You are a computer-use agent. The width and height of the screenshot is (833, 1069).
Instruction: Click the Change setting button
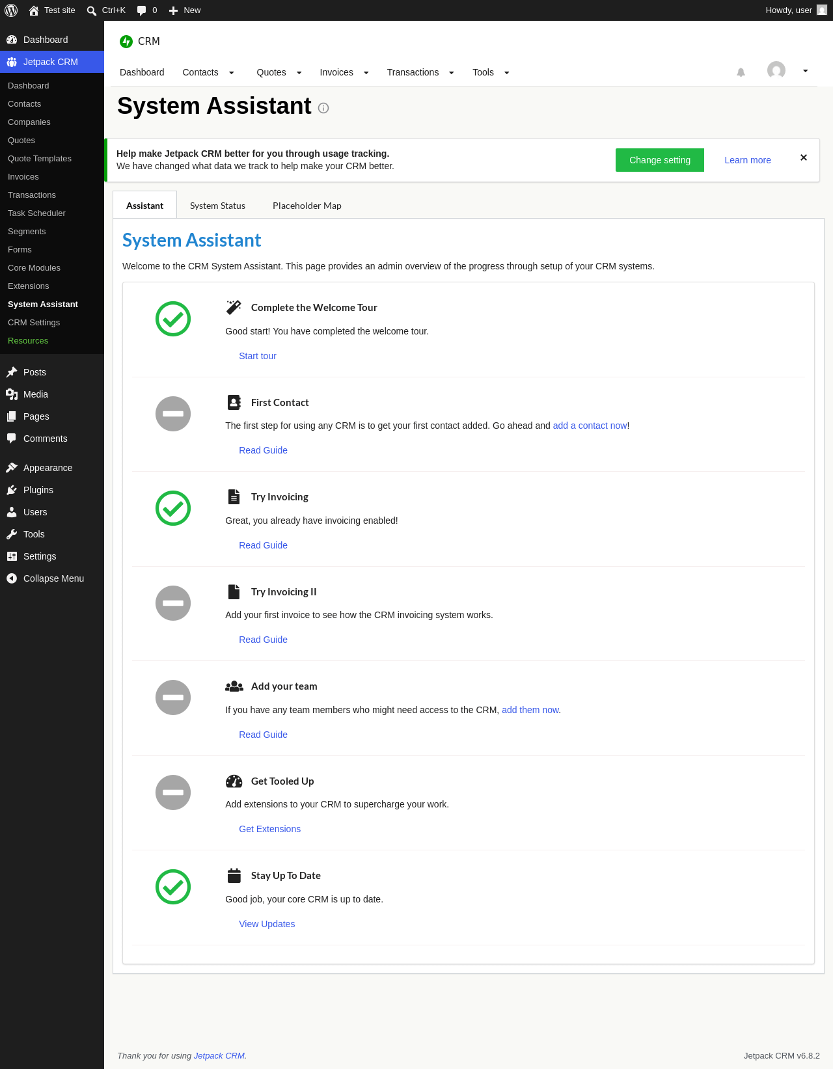[x=660, y=160]
